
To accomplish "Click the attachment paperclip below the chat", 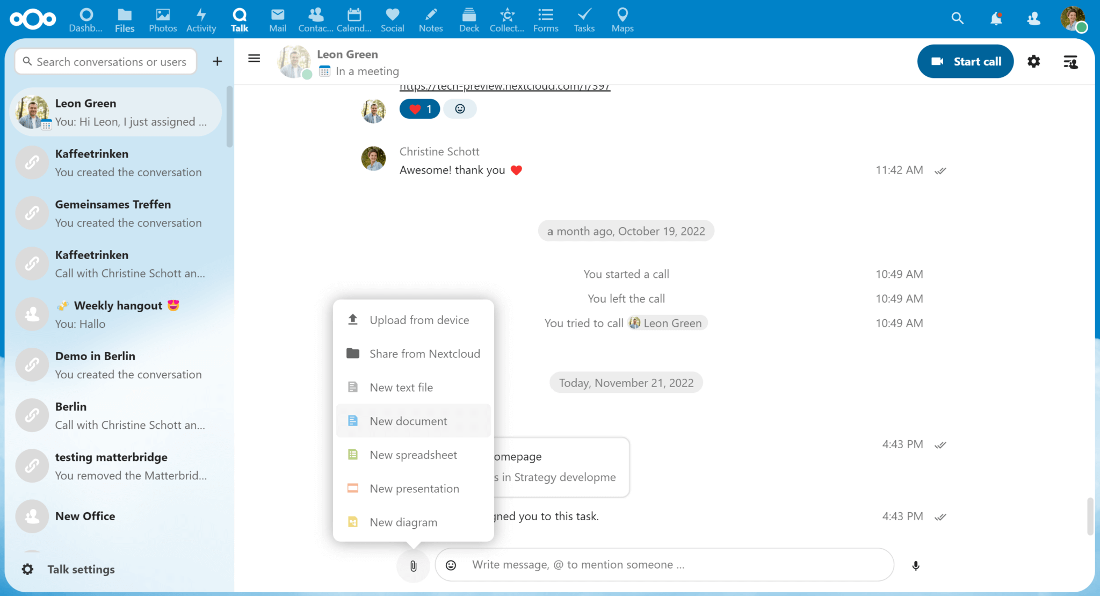I will pos(412,565).
